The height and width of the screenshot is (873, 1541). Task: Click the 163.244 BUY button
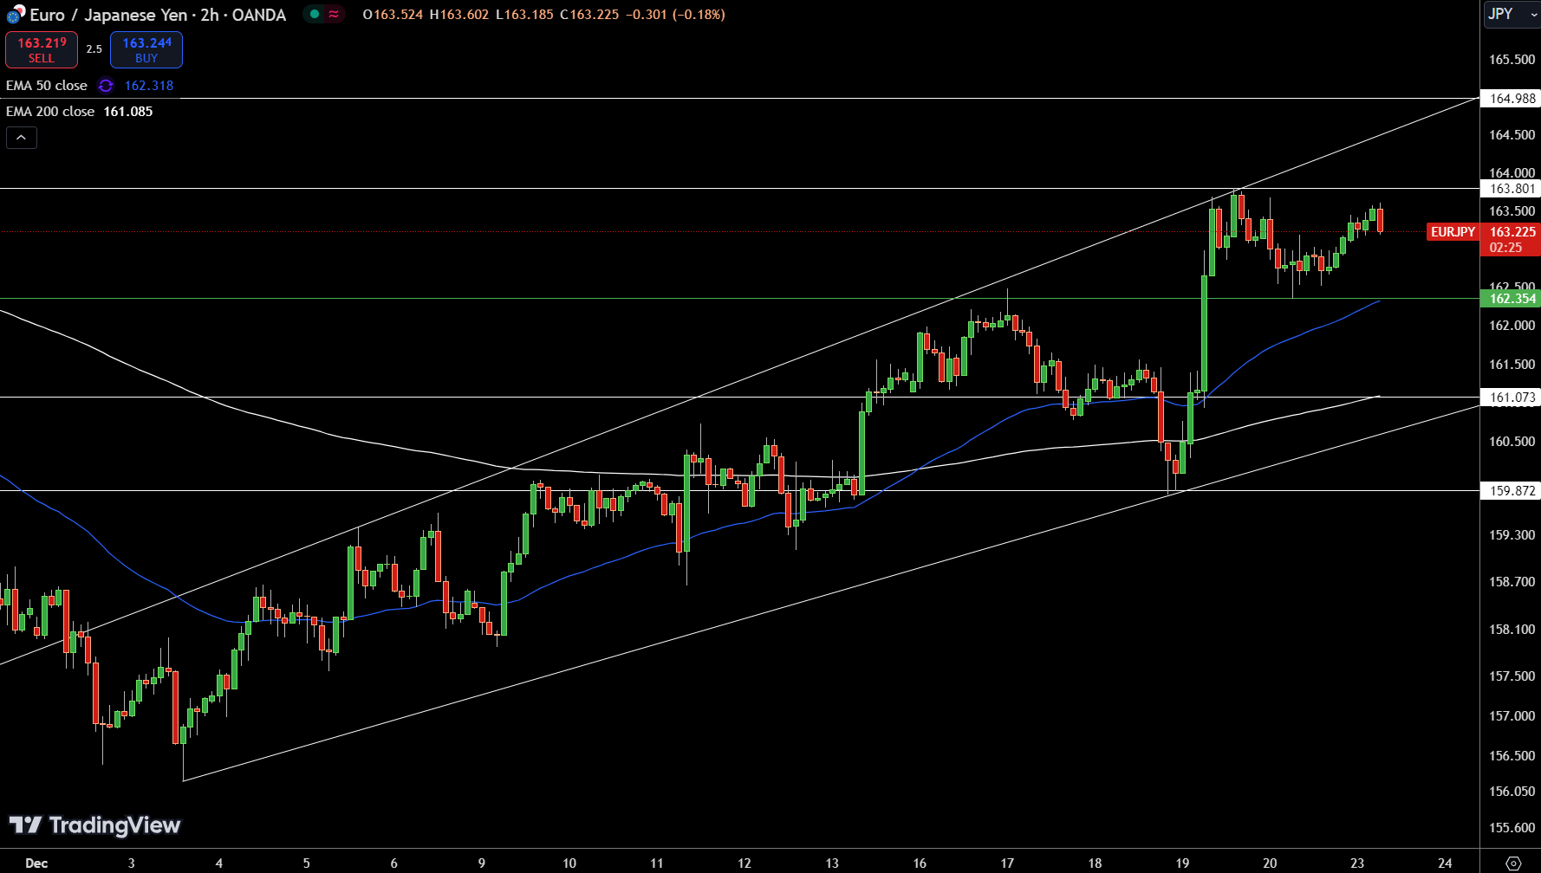(x=146, y=49)
